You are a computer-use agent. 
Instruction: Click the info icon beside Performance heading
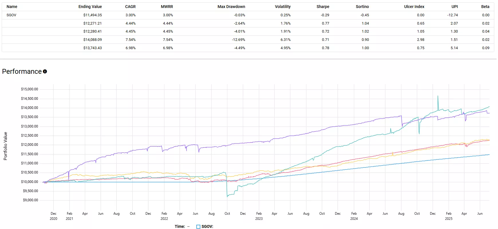coord(45,71)
